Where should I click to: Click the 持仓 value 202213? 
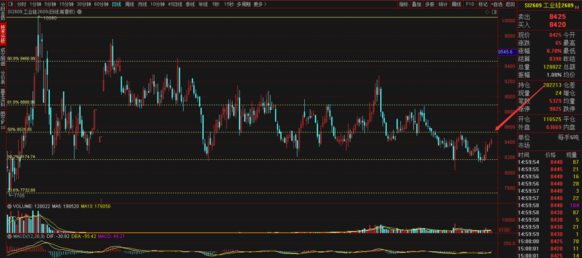tap(552, 85)
